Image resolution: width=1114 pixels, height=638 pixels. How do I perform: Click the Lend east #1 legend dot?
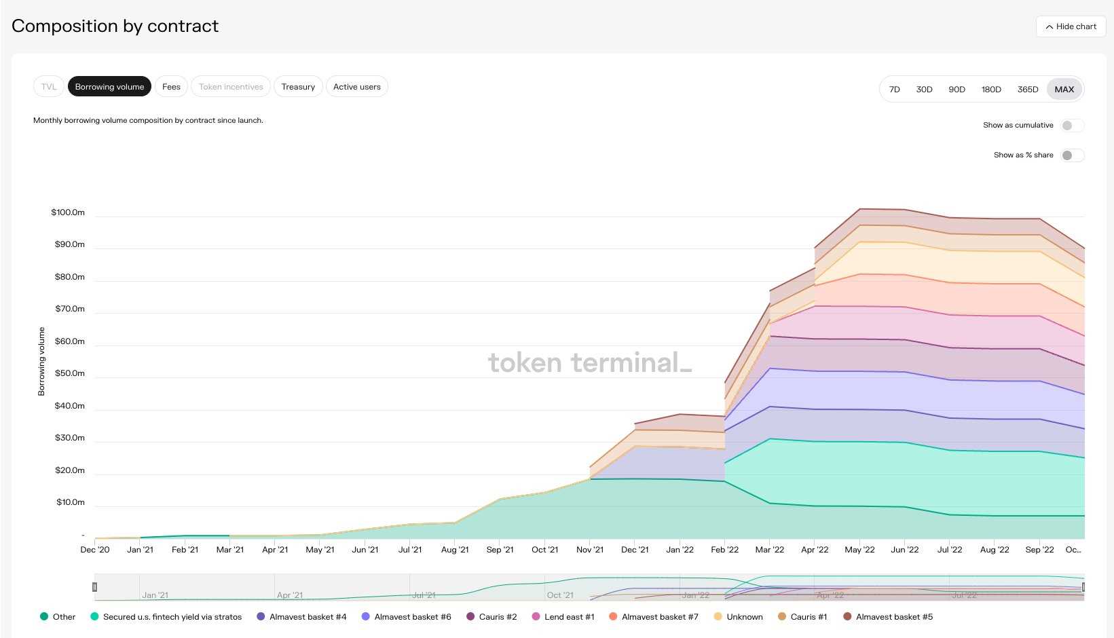pos(536,616)
